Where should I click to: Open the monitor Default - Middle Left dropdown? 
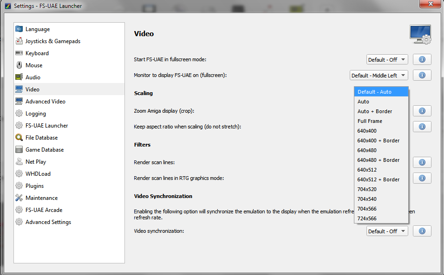pyautogui.click(x=379, y=75)
